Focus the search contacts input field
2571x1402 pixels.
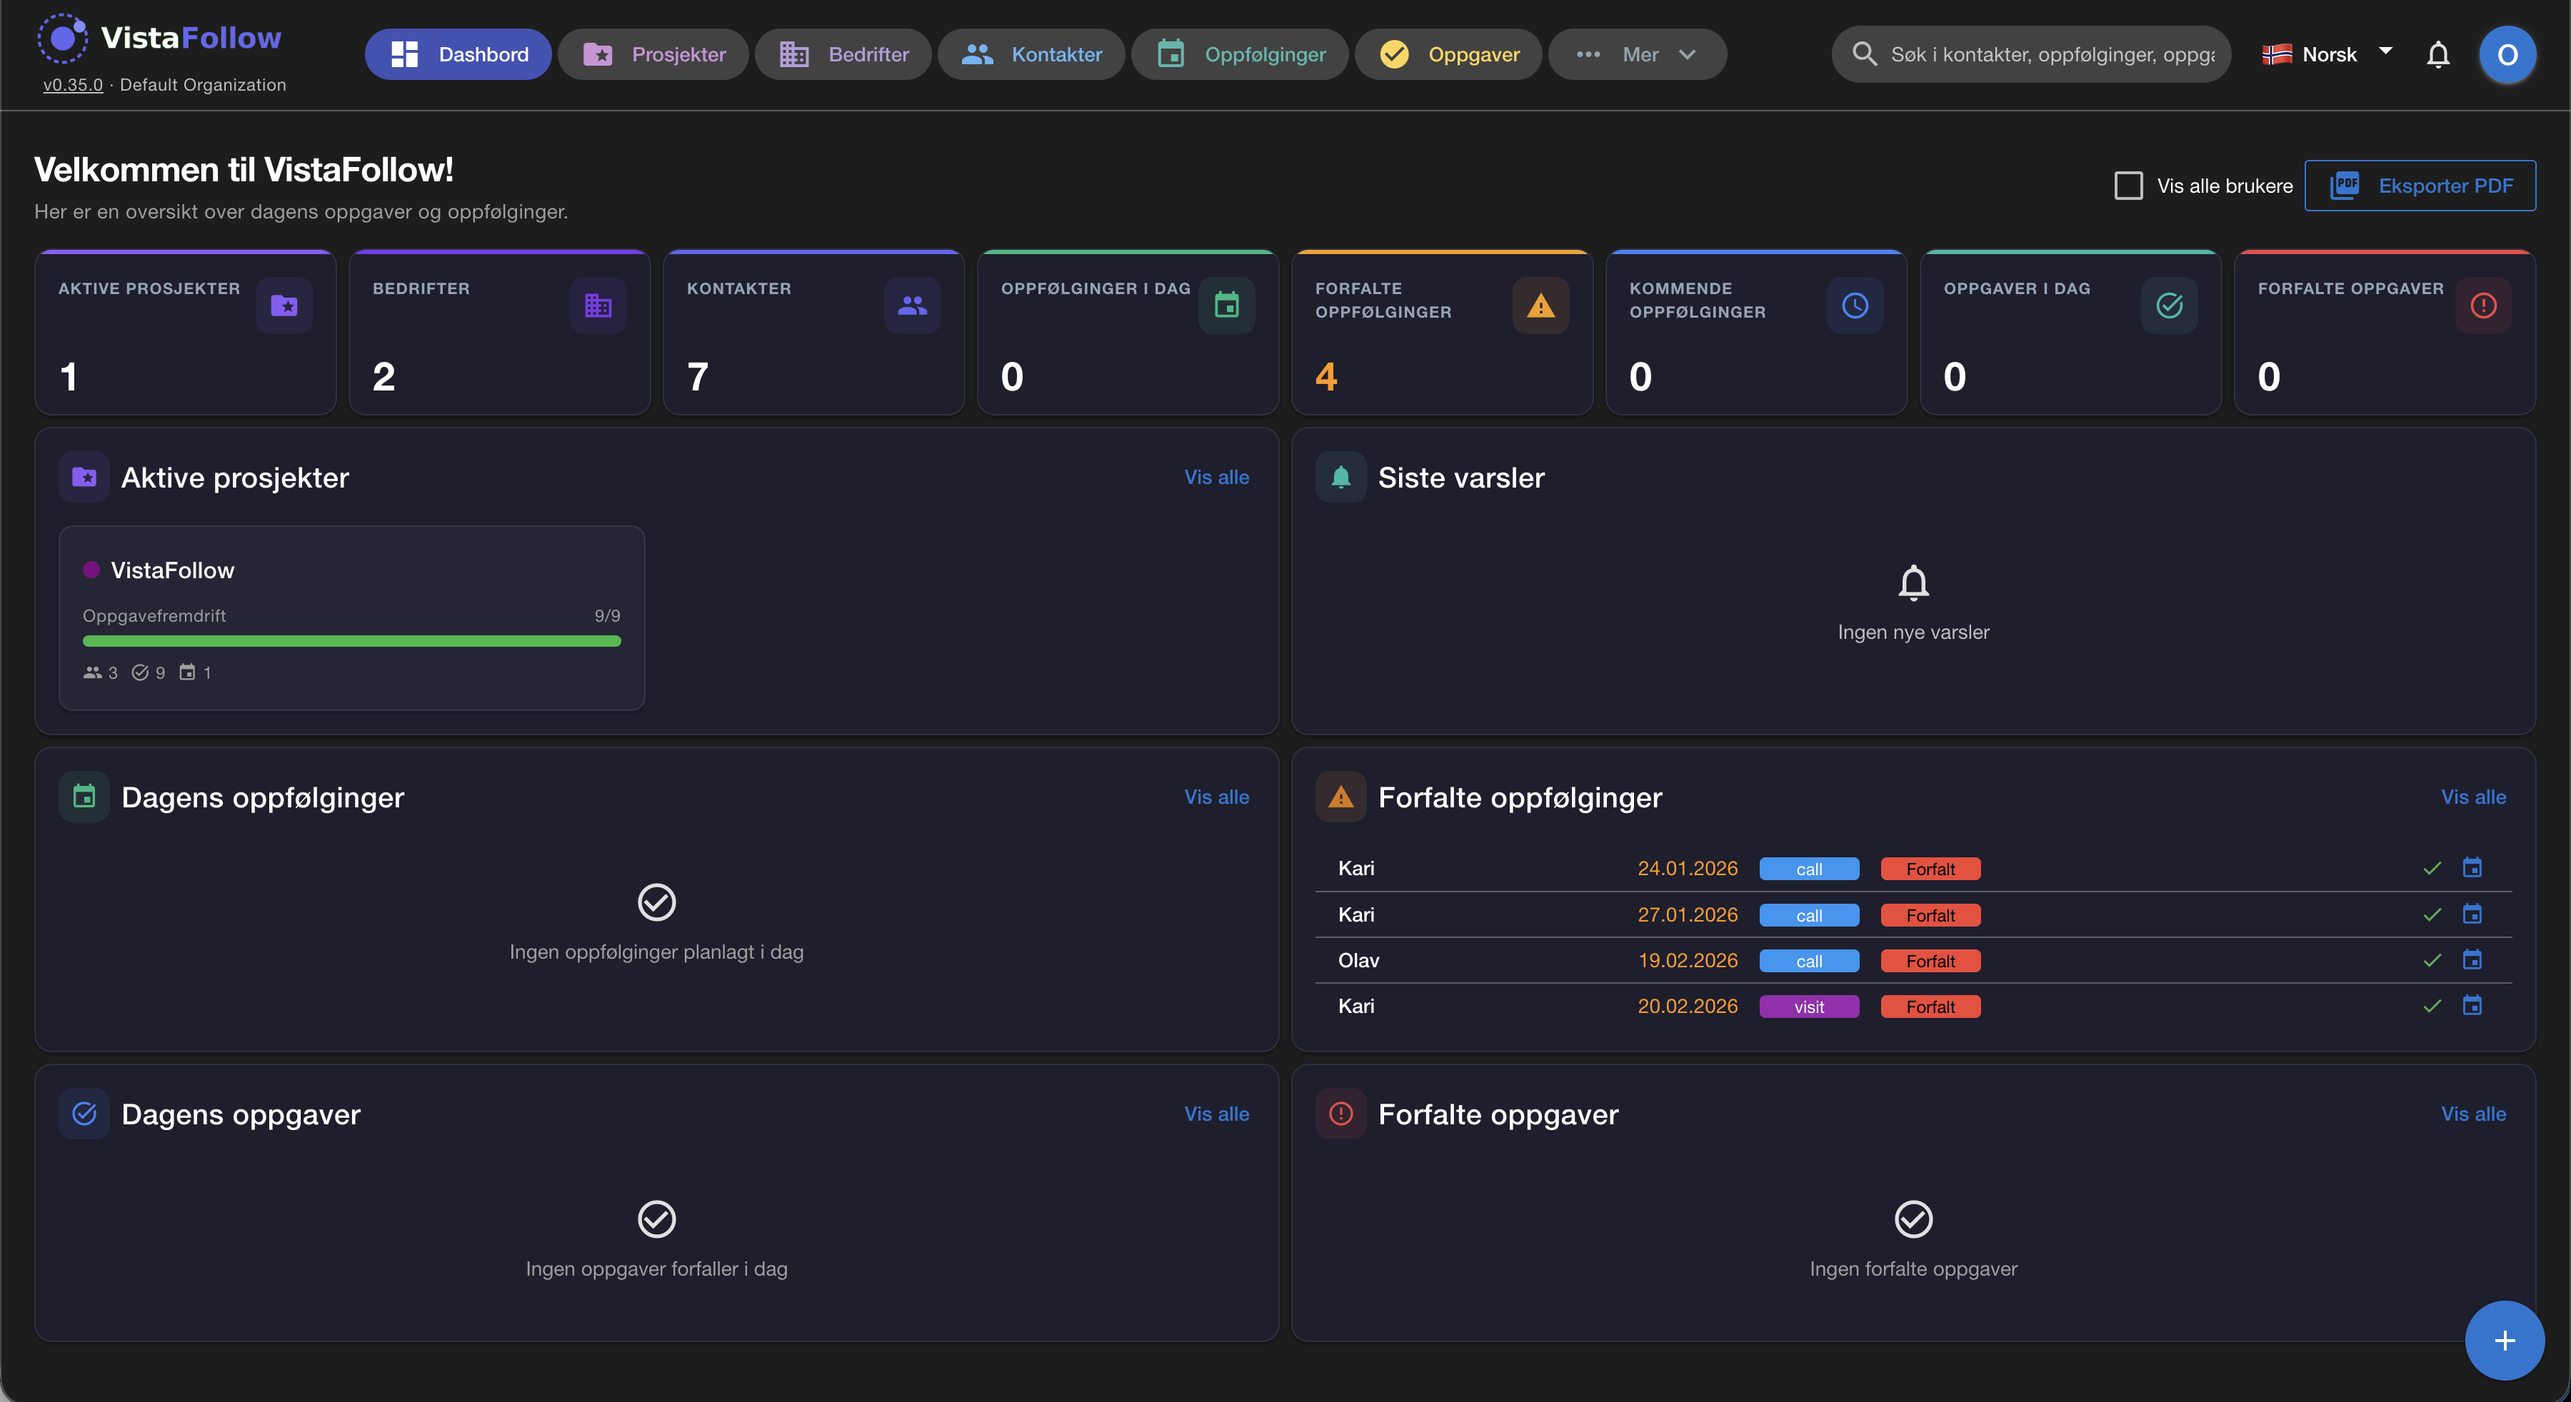[x=2051, y=54]
